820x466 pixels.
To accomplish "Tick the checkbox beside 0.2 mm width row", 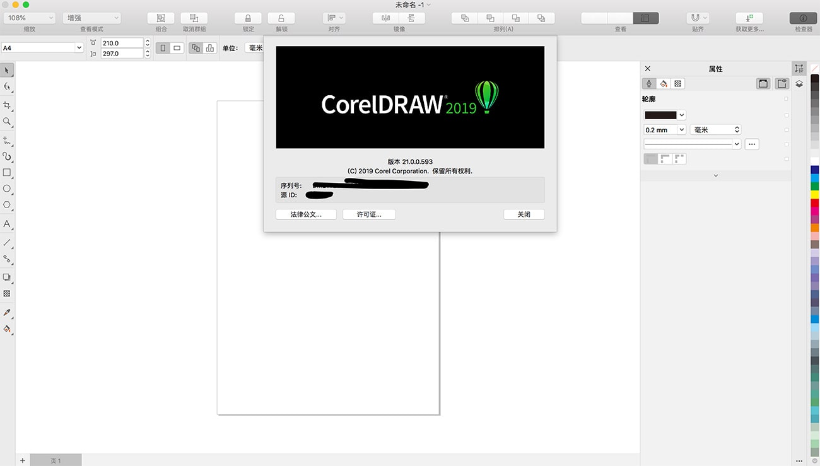I will 786,130.
